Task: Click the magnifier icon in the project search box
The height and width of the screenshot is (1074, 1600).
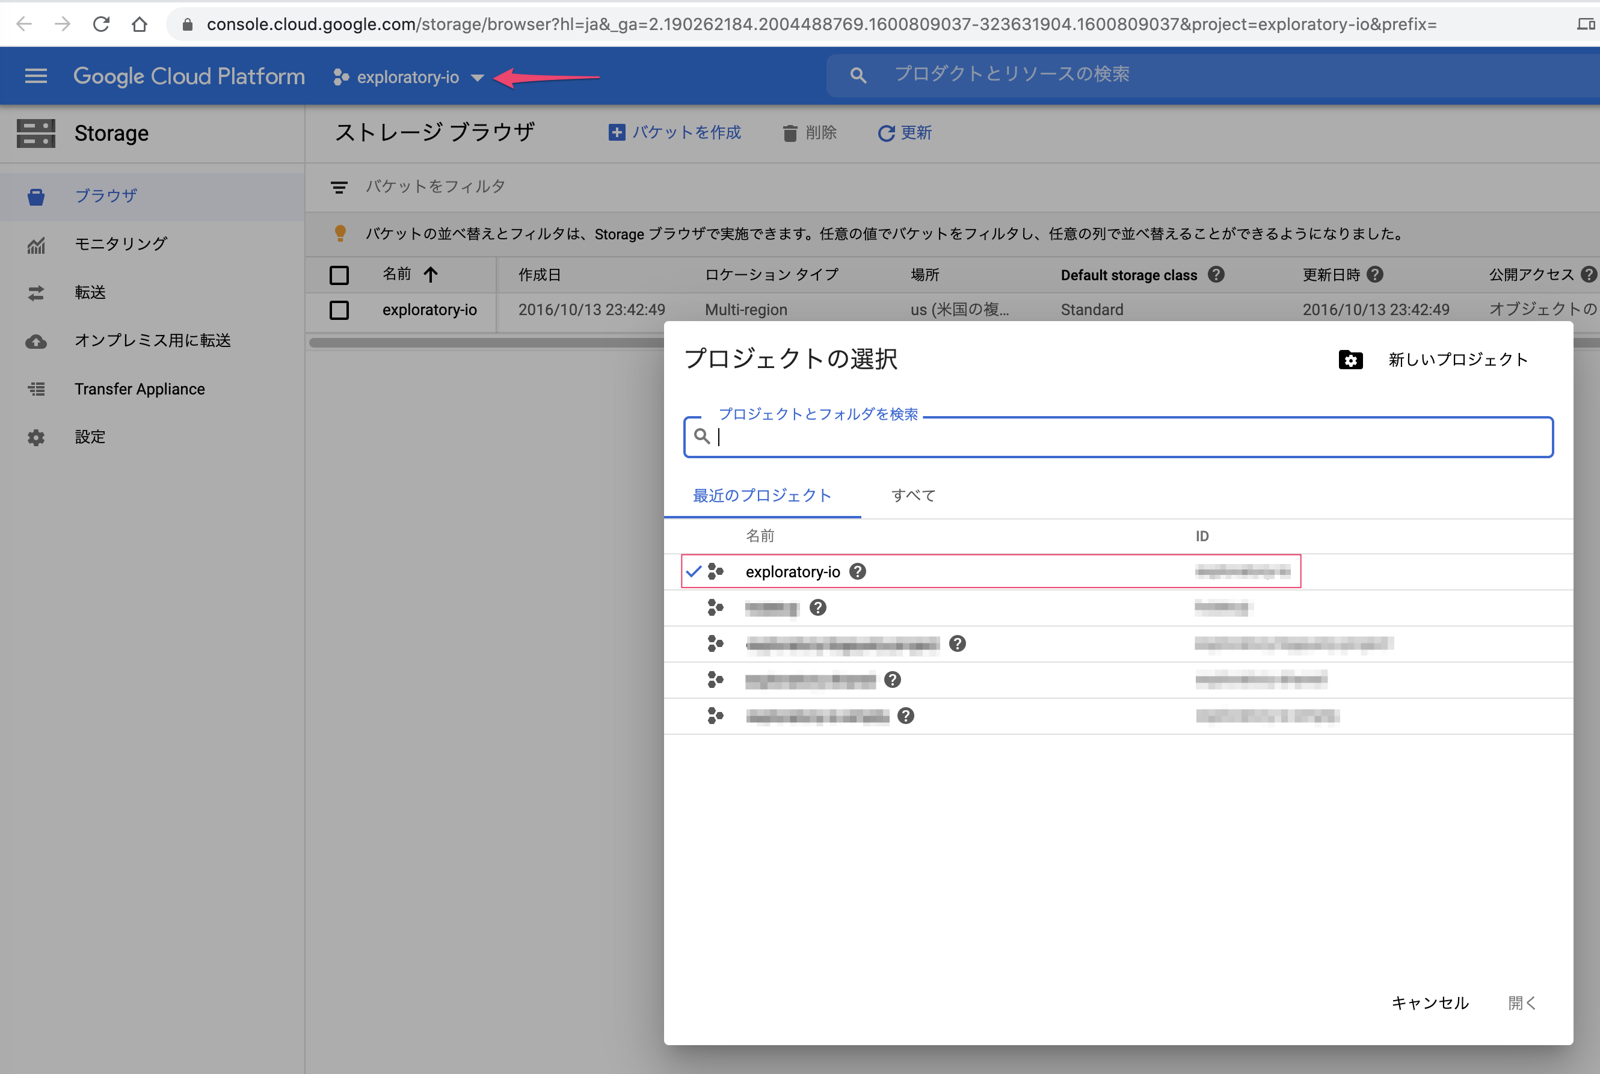Action: click(701, 435)
